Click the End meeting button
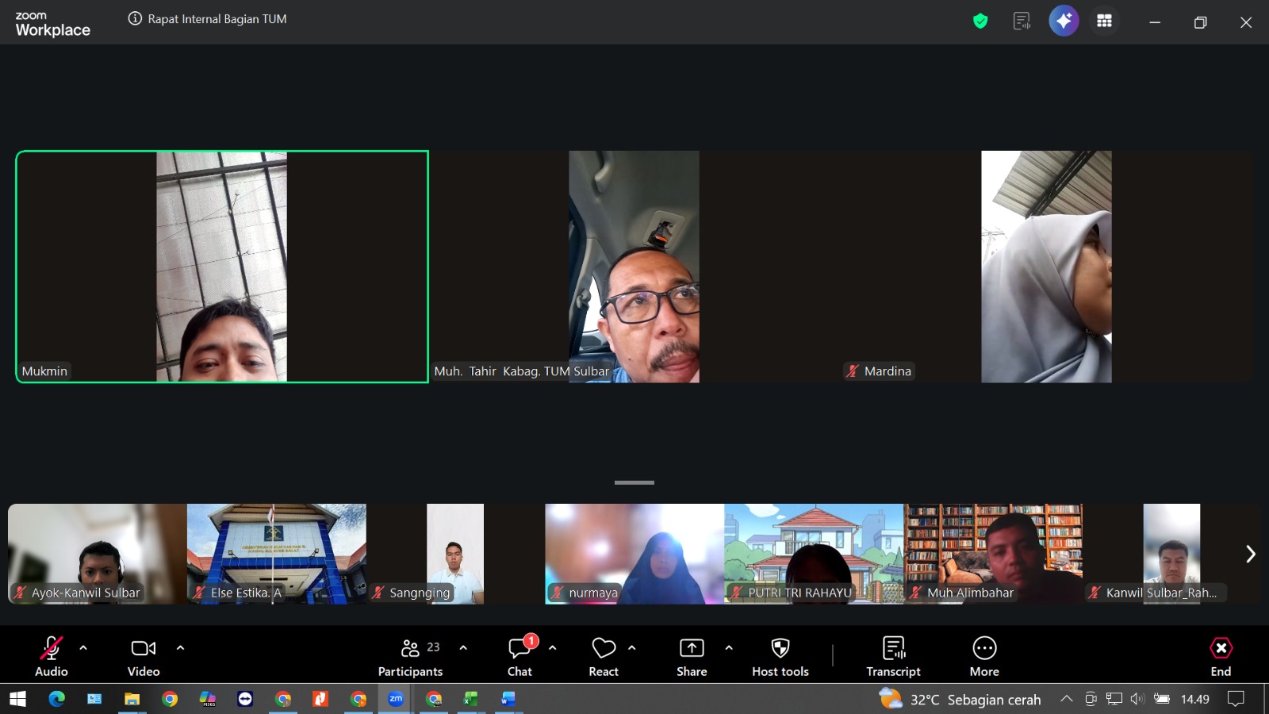The height and width of the screenshot is (714, 1269). (x=1221, y=656)
